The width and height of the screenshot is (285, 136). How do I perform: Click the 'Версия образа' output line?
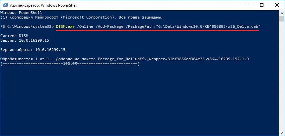click(33, 49)
